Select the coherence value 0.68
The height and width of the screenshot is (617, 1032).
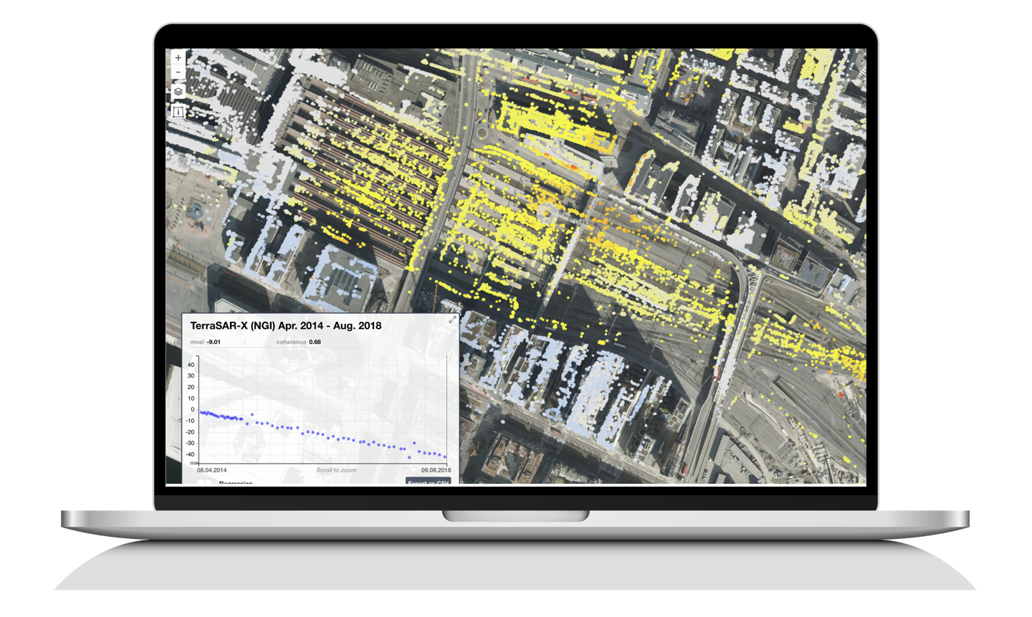[x=315, y=342]
